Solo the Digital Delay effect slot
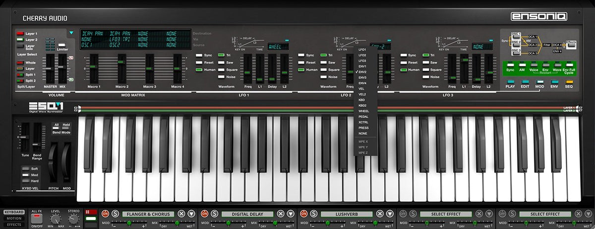Image resolution: width=595 pixels, height=229 pixels. click(x=214, y=214)
